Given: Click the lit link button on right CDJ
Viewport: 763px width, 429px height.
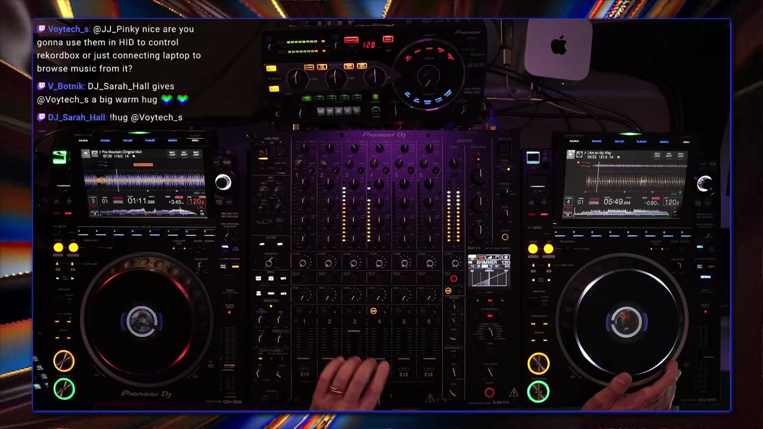Looking at the screenshot, I should click(533, 157).
